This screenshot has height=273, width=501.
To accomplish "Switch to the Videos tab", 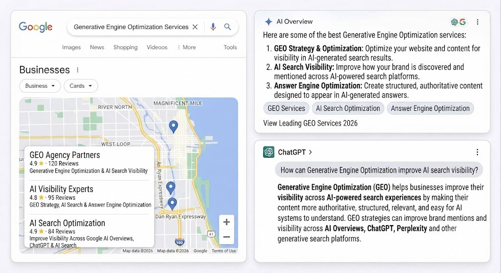I will tap(157, 47).
